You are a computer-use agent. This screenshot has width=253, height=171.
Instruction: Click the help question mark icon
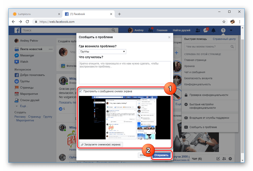coord(223,30)
